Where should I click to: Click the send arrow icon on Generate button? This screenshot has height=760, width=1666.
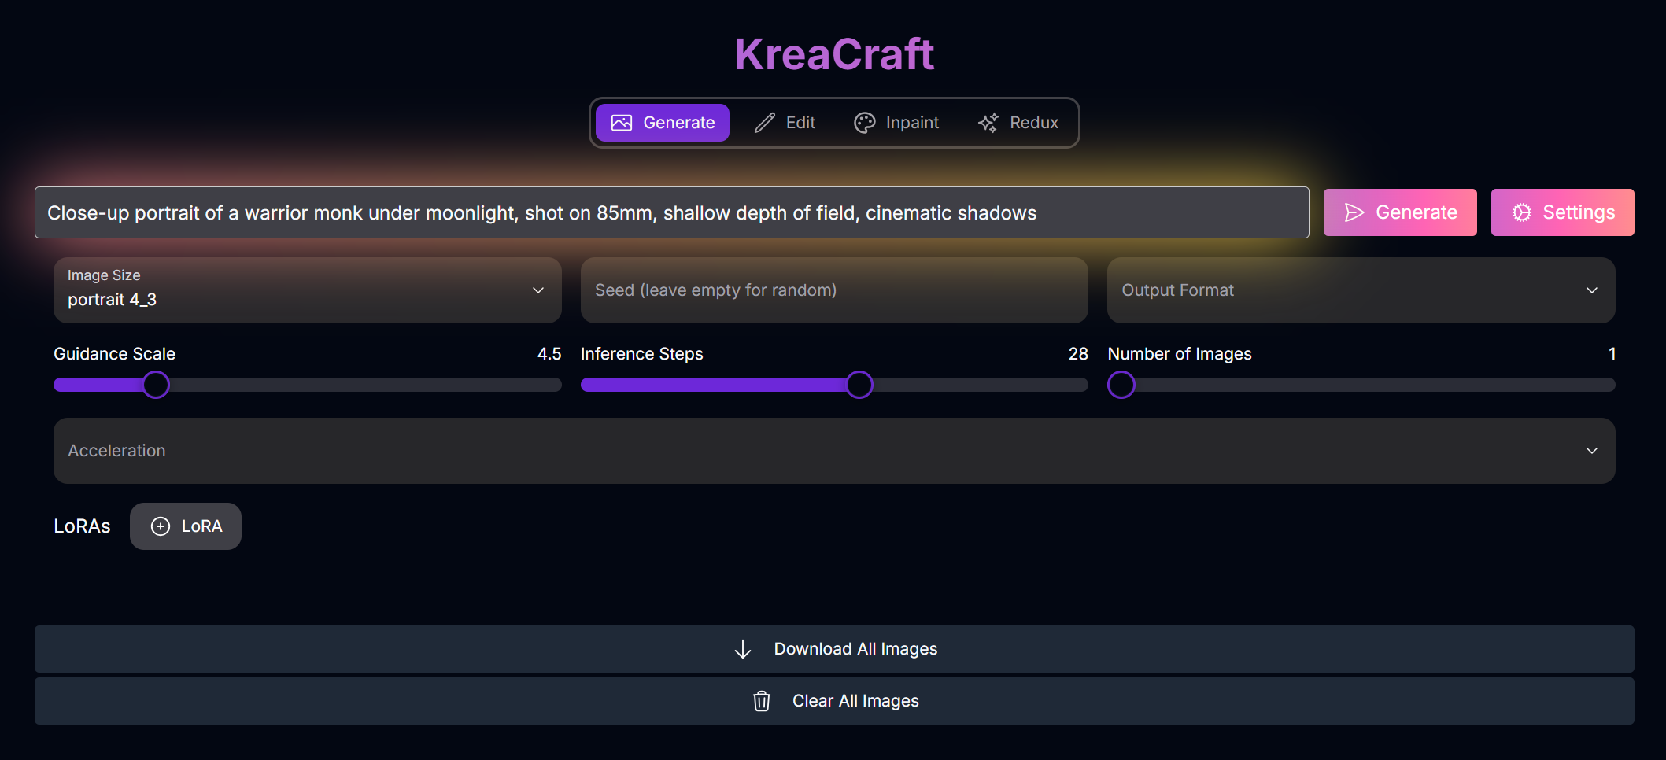click(x=1354, y=212)
